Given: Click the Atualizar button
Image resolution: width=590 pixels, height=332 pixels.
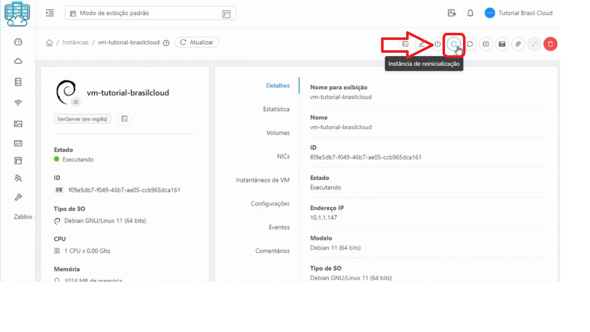Looking at the screenshot, I should coord(197,42).
